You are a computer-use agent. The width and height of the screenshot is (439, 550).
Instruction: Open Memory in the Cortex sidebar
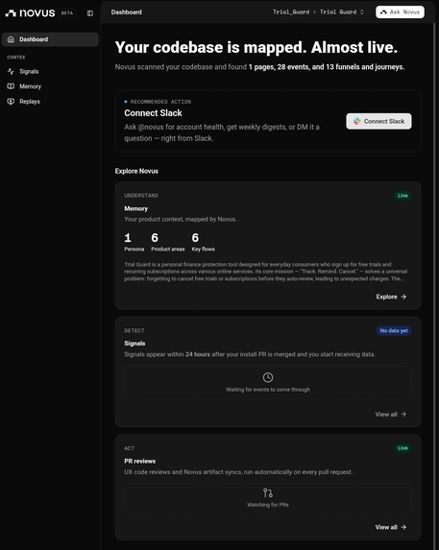30,86
